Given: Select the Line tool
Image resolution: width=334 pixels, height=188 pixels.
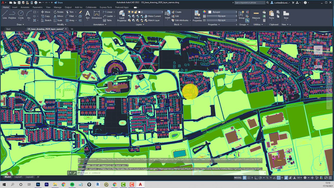Looking at the screenshot, I should [x=5, y=15].
